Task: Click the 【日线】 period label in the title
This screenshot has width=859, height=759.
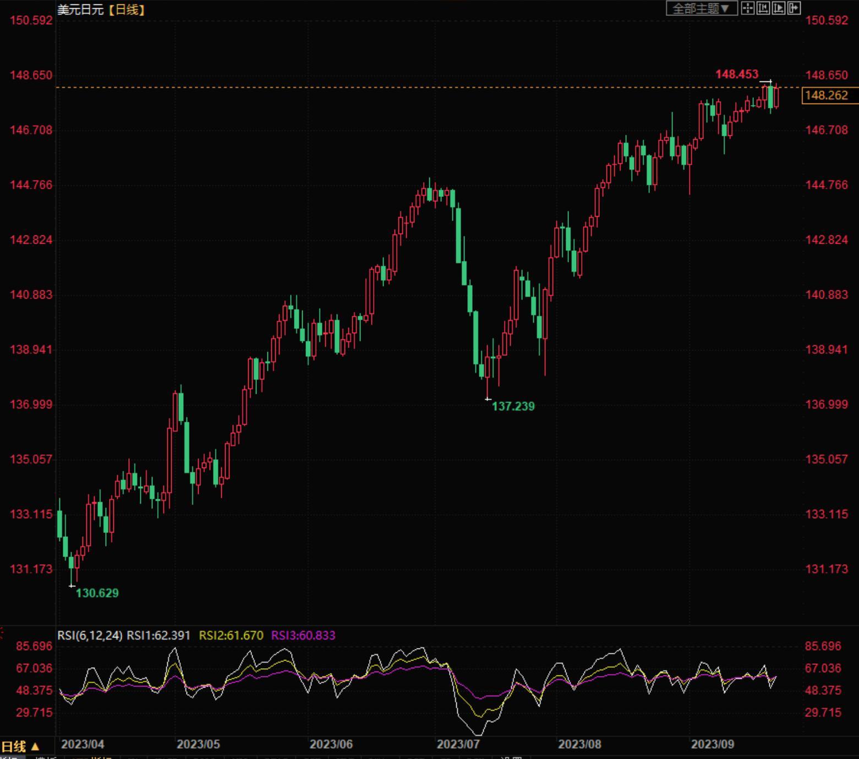Action: (x=126, y=9)
